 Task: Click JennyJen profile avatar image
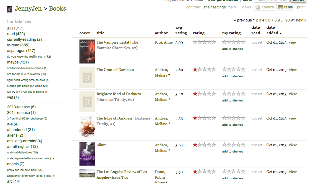(10, 9)
